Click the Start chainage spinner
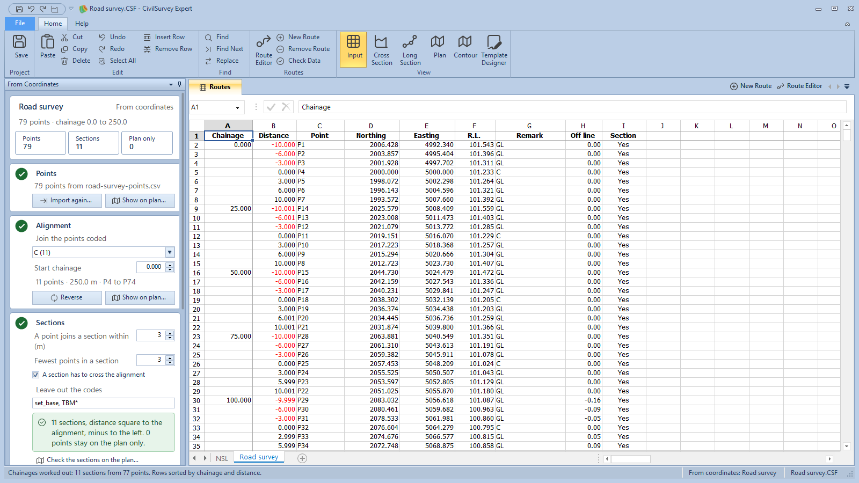This screenshot has width=859, height=483. [x=170, y=267]
